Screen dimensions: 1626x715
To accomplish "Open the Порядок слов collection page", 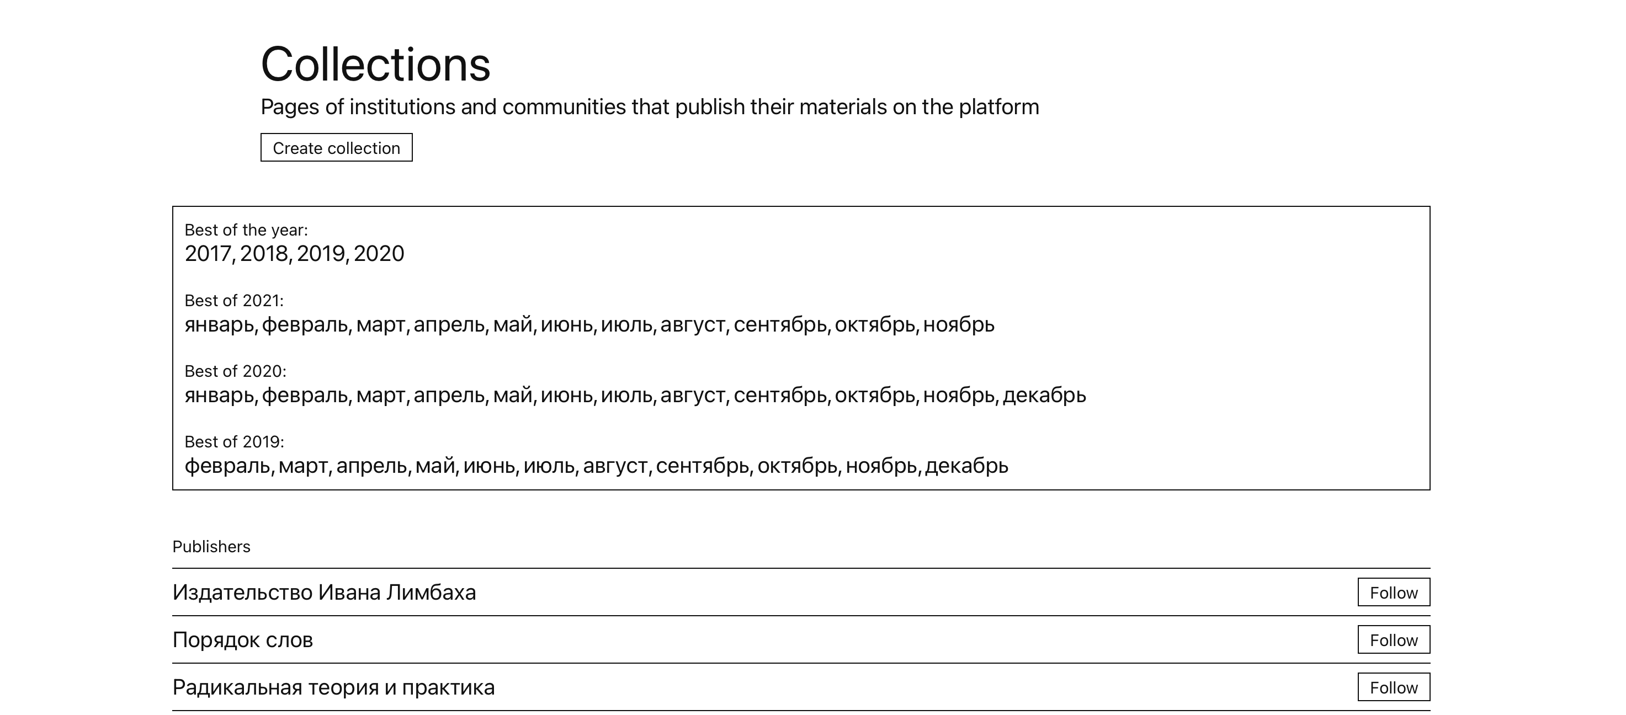I will click(x=242, y=640).
